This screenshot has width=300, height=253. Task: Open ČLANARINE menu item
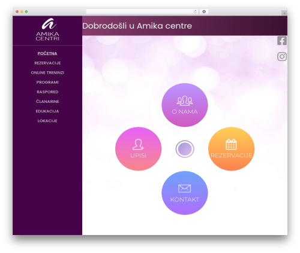tap(47, 101)
